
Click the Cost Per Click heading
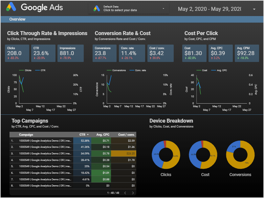pos(201,33)
